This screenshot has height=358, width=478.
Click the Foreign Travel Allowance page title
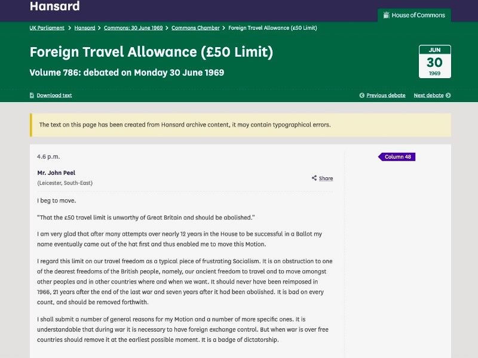coord(151,52)
